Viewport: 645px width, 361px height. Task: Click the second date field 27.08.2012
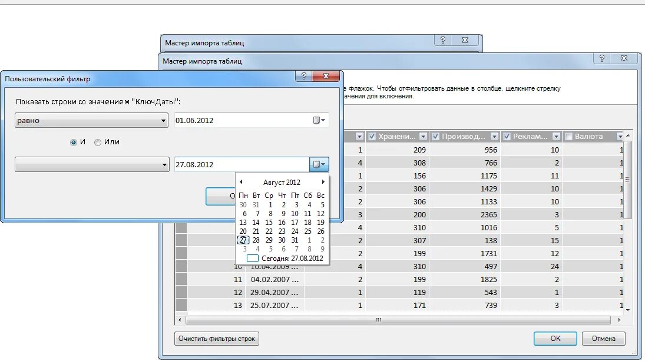(242, 164)
